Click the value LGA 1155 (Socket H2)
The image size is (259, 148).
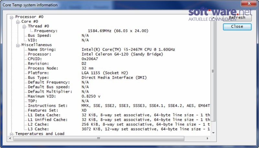tap(105, 73)
